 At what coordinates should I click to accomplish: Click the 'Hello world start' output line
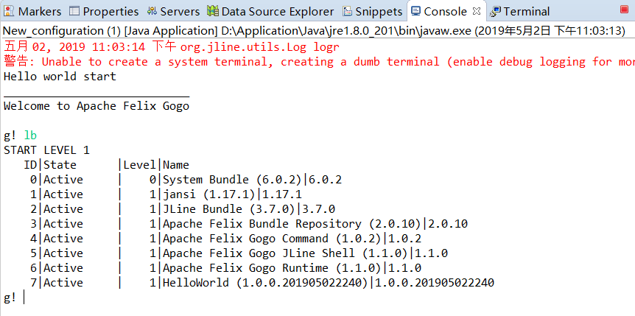click(x=60, y=77)
